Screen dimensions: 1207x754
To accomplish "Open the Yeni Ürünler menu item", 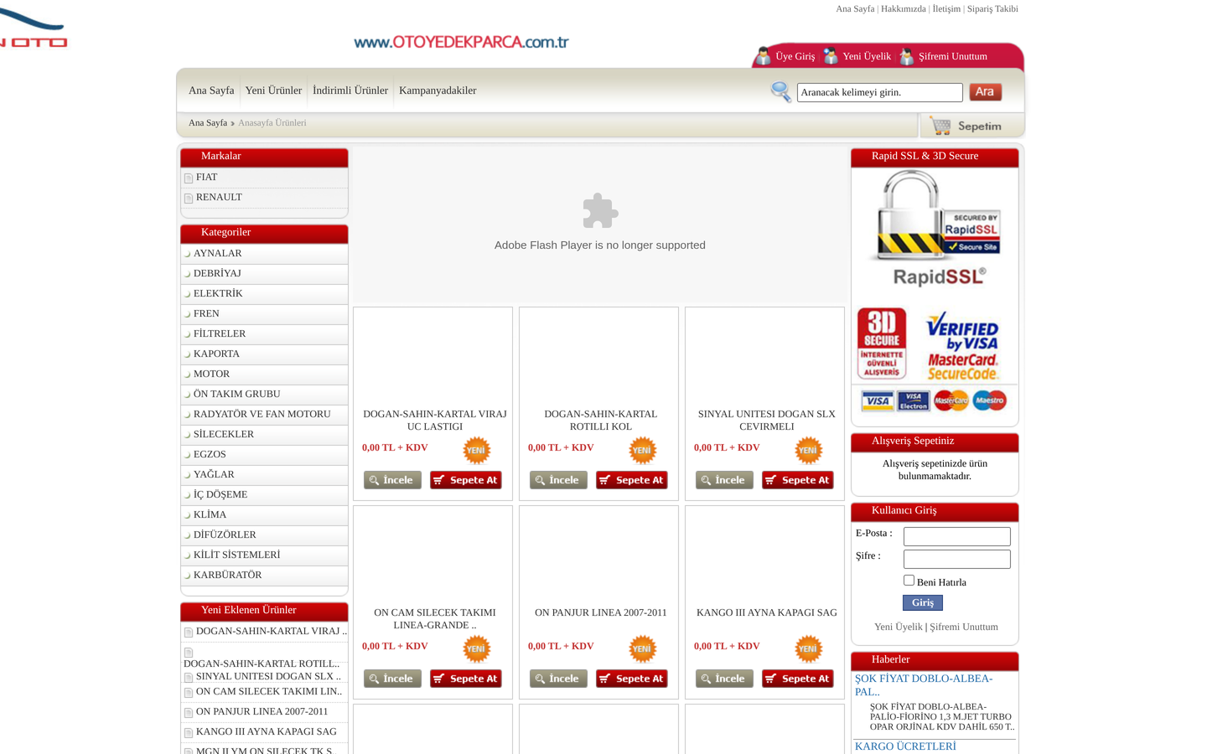I will pos(273,90).
